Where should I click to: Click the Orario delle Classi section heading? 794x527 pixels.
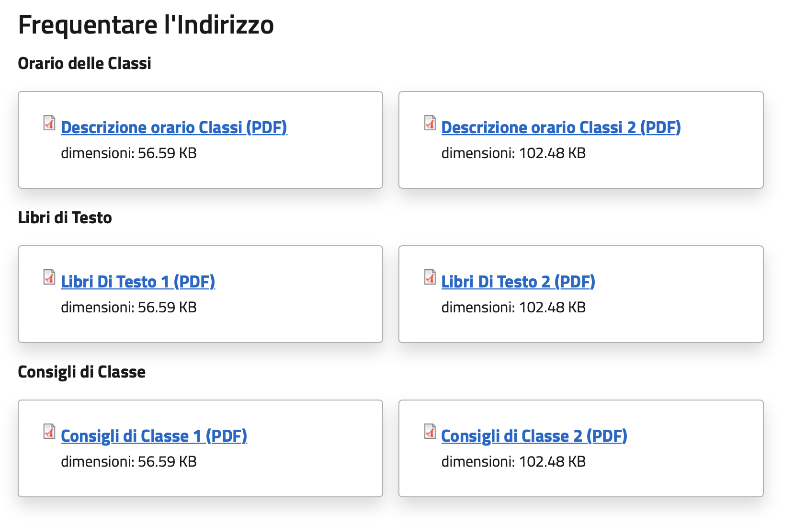coord(84,63)
